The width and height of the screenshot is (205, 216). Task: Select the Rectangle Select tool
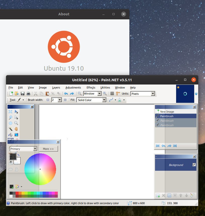pyautogui.click(x=11, y=112)
